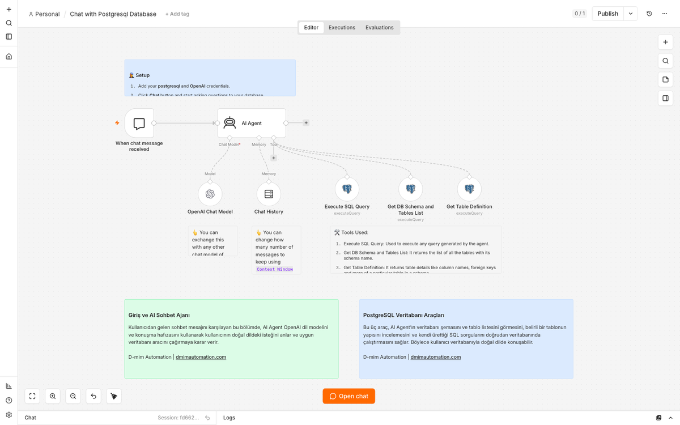
Task: Tidy up workflow with broom icon
Action: [x=114, y=396]
